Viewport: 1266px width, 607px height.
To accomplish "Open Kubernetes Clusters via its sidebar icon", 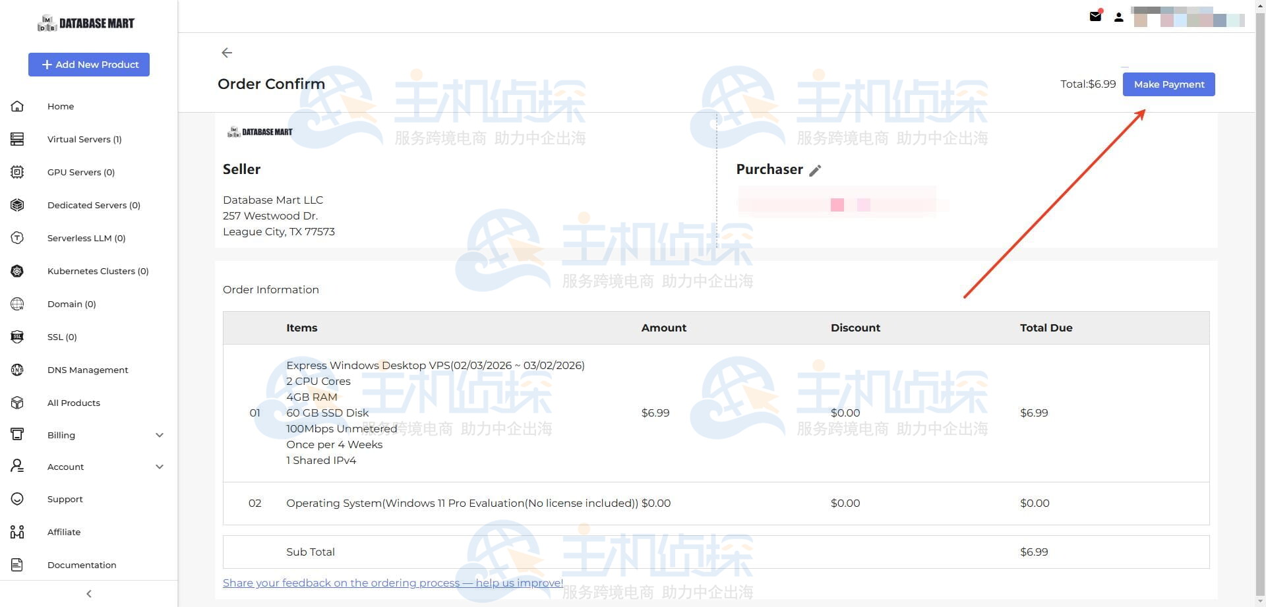I will pos(16,271).
